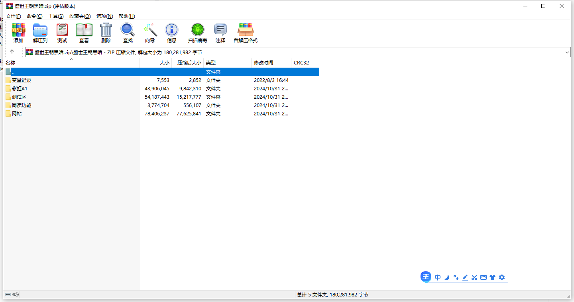Click the 添加 (Add) toolbar icon
Screen dimensions: 574x302
(x=18, y=30)
